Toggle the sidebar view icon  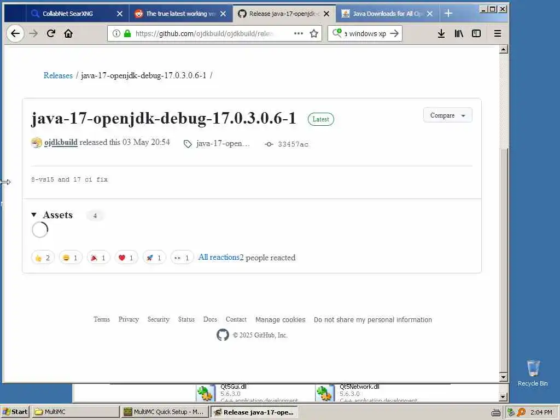(x=476, y=33)
